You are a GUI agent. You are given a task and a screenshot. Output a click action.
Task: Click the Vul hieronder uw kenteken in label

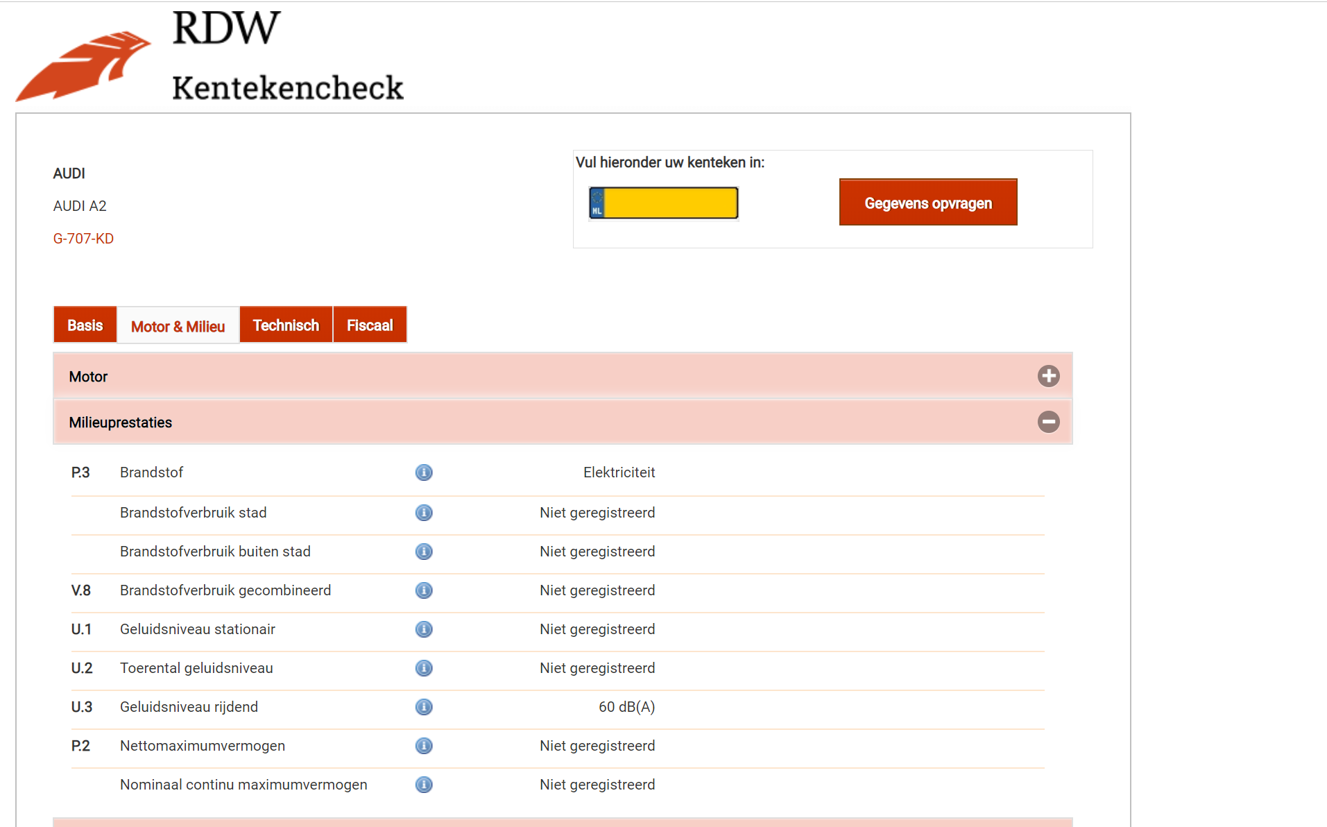[x=670, y=162]
